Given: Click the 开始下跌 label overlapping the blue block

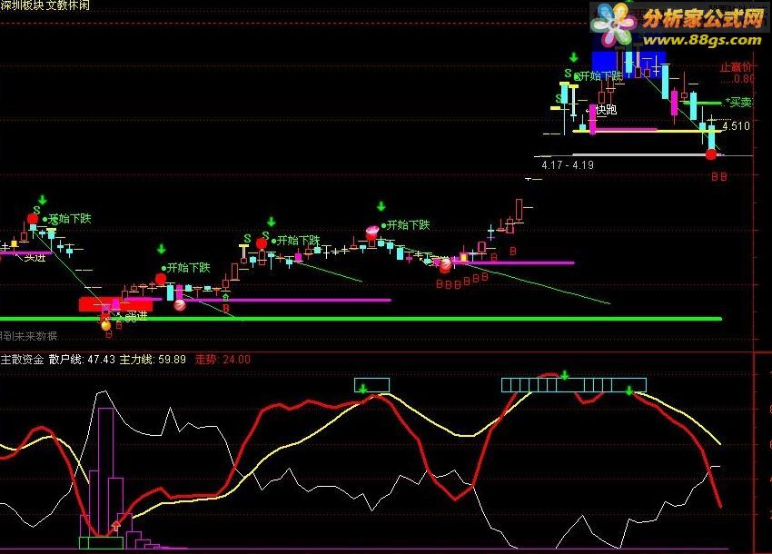Looking at the screenshot, I should coord(601,76).
